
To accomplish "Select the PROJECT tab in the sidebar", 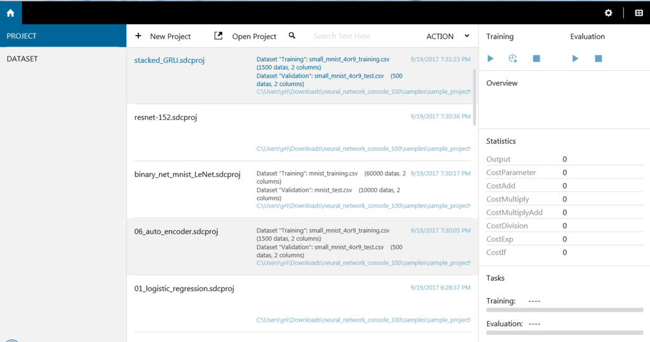I will 63,36.
